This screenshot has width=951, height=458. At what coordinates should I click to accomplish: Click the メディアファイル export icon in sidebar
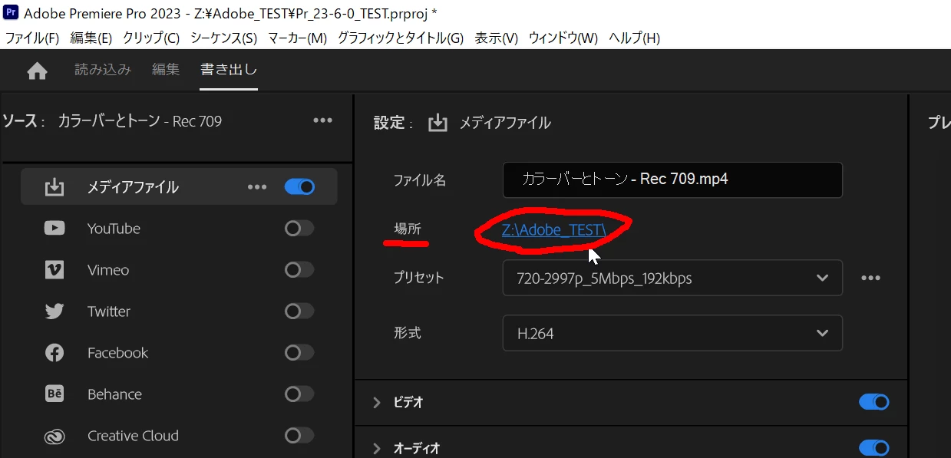54,187
